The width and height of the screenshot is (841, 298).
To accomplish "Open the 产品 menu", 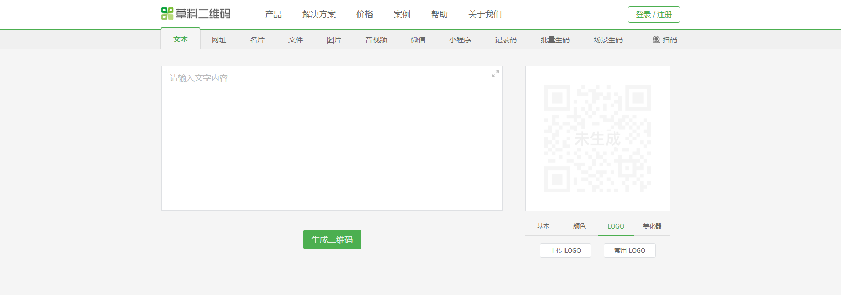I will point(273,14).
